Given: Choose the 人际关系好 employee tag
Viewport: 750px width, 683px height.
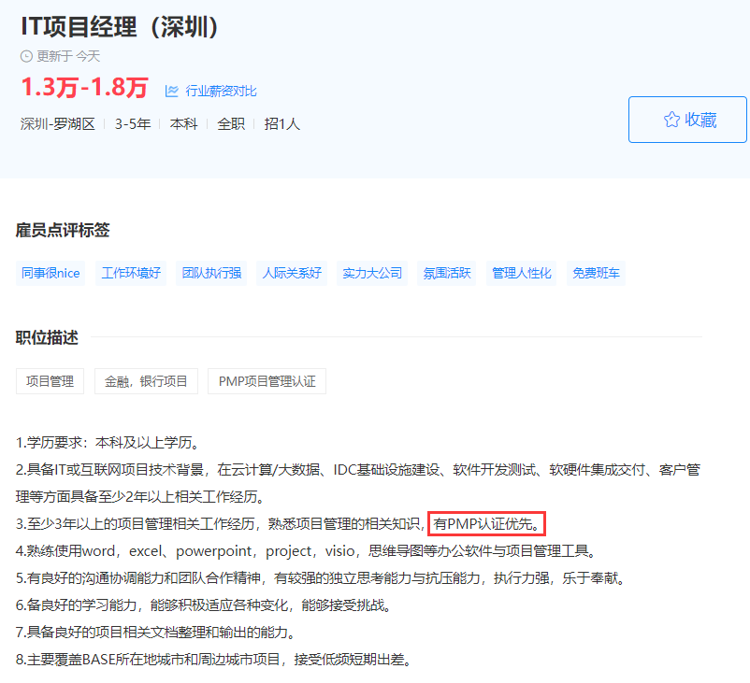Looking at the screenshot, I should (x=292, y=273).
